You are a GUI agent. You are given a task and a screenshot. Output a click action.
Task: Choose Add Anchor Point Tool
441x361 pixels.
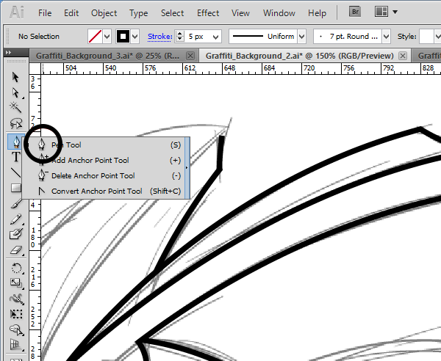pyautogui.click(x=90, y=161)
